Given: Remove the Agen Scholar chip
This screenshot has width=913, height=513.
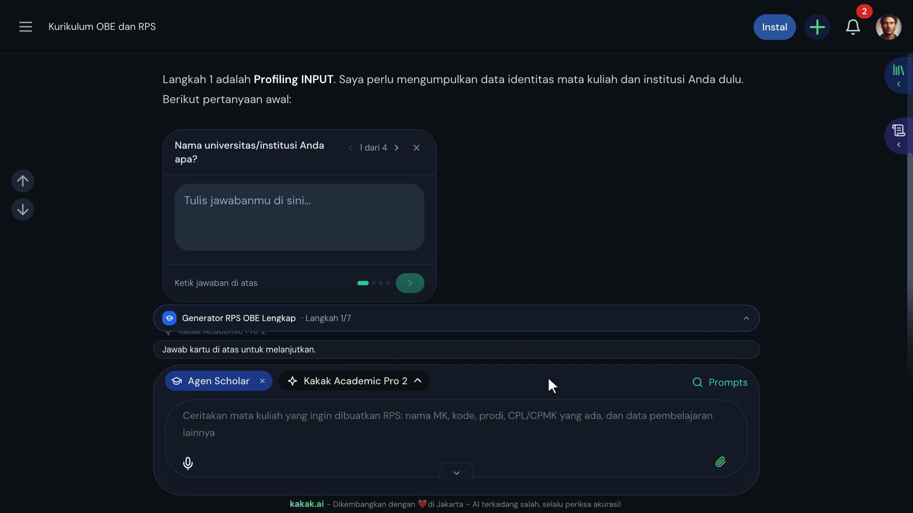Looking at the screenshot, I should click(x=262, y=381).
